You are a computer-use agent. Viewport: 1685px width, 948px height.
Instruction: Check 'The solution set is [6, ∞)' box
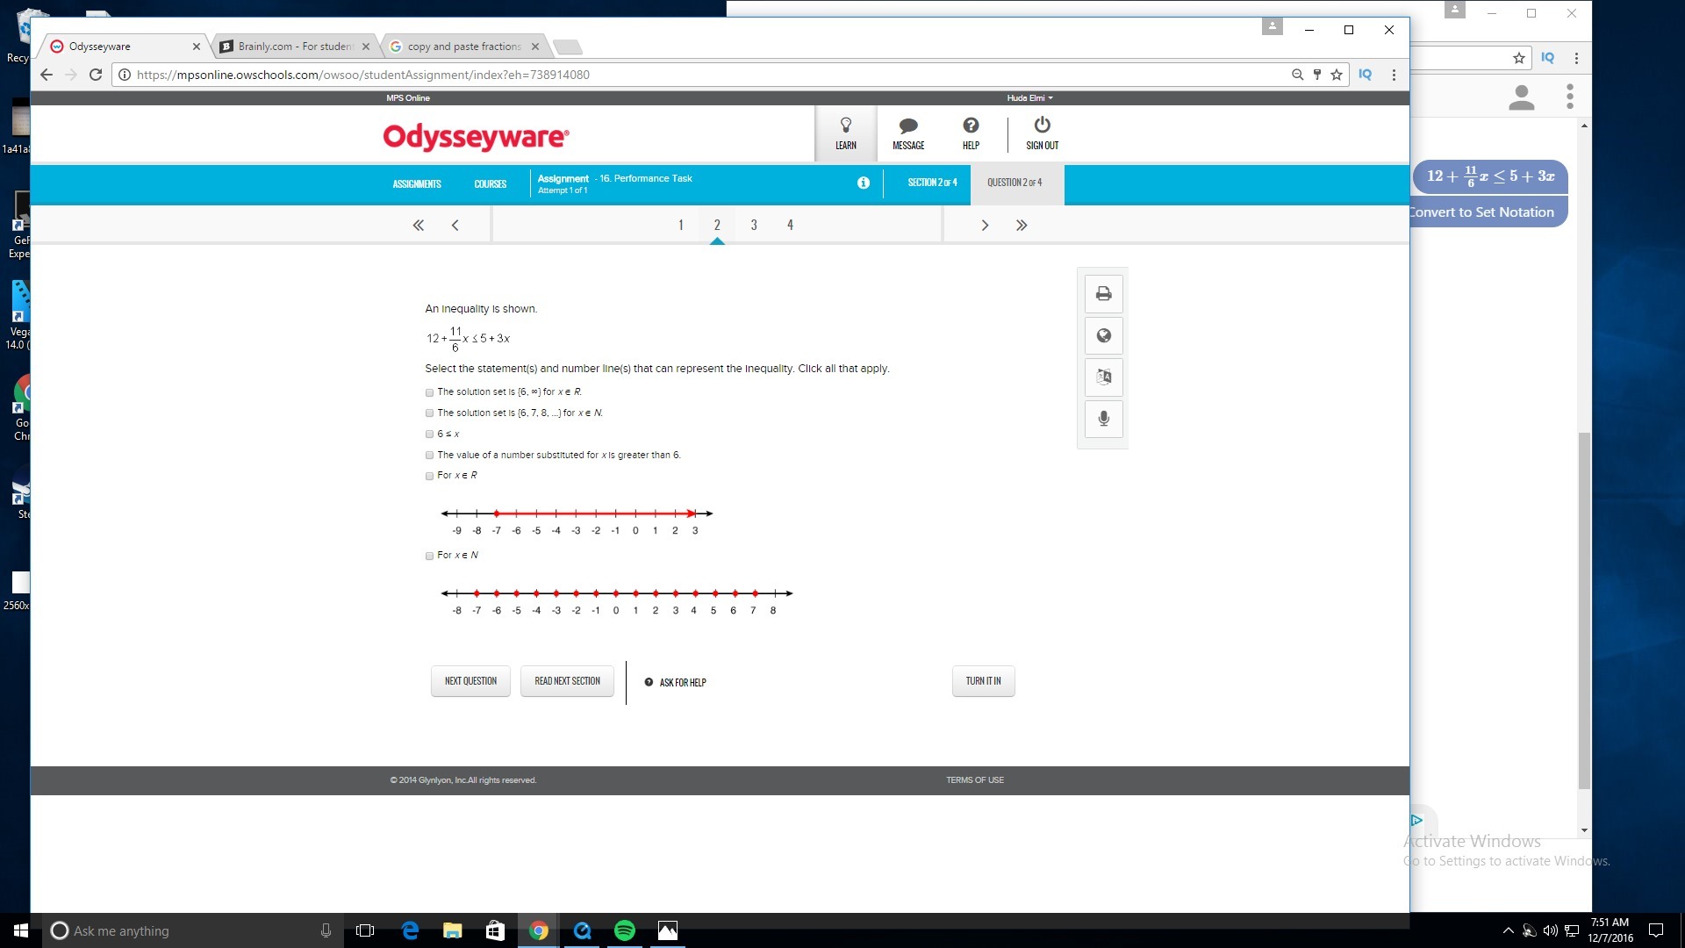click(430, 392)
